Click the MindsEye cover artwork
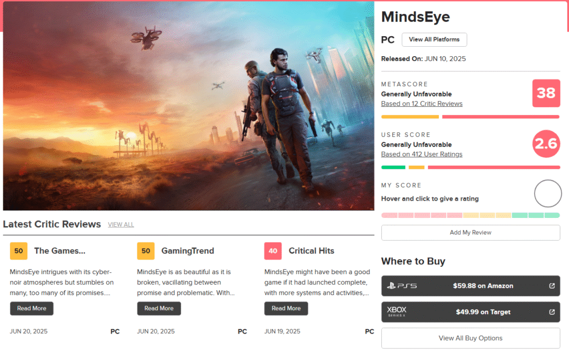This screenshot has height=353, width=569. [188, 106]
